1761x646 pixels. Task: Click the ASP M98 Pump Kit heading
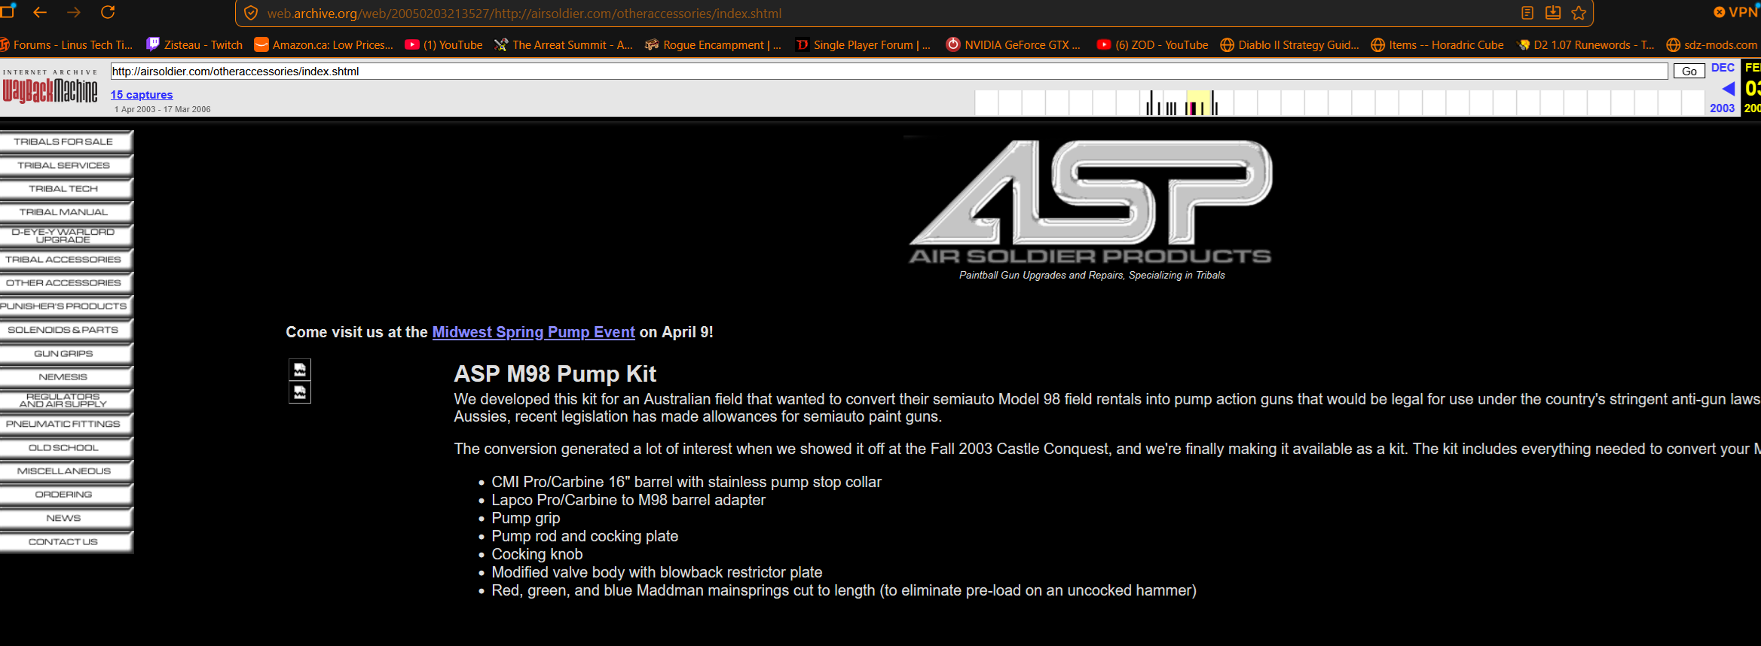click(x=555, y=374)
